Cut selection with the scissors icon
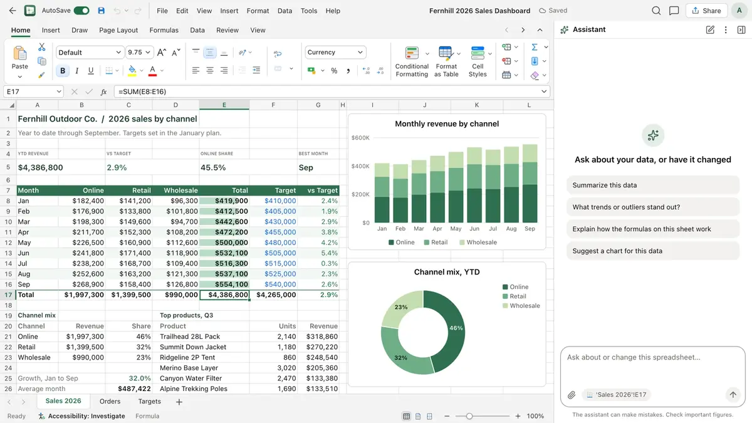The image size is (752, 423). (42, 47)
